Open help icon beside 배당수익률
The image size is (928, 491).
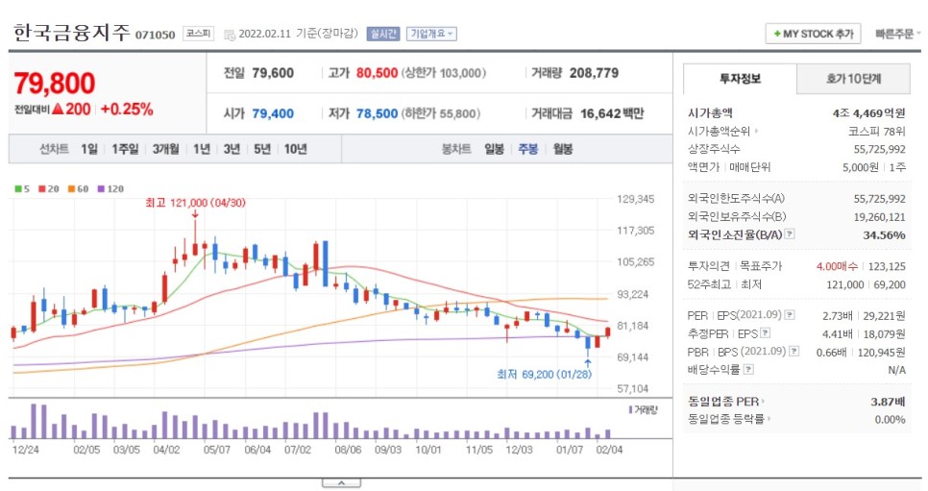coord(748,370)
